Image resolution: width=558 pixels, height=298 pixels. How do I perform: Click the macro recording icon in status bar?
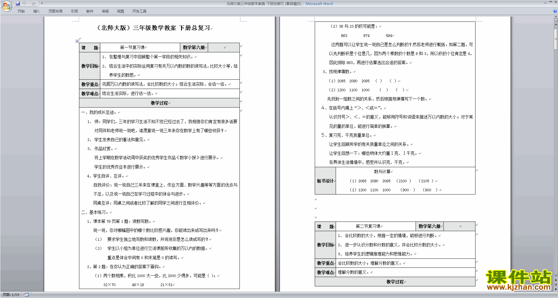26,295
